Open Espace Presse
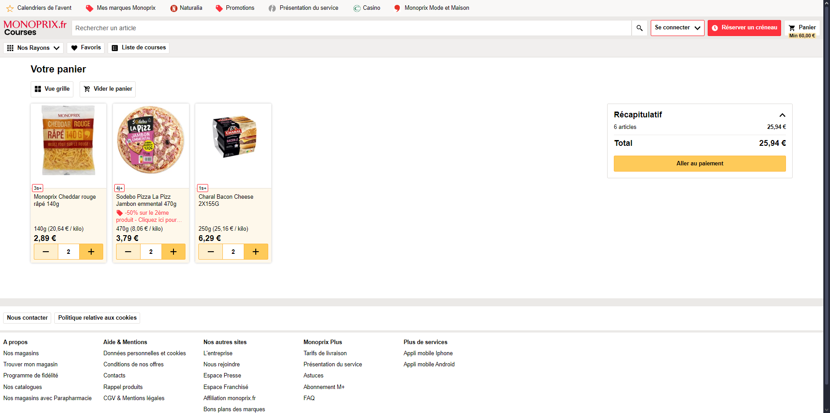830x413 pixels. [x=222, y=376]
